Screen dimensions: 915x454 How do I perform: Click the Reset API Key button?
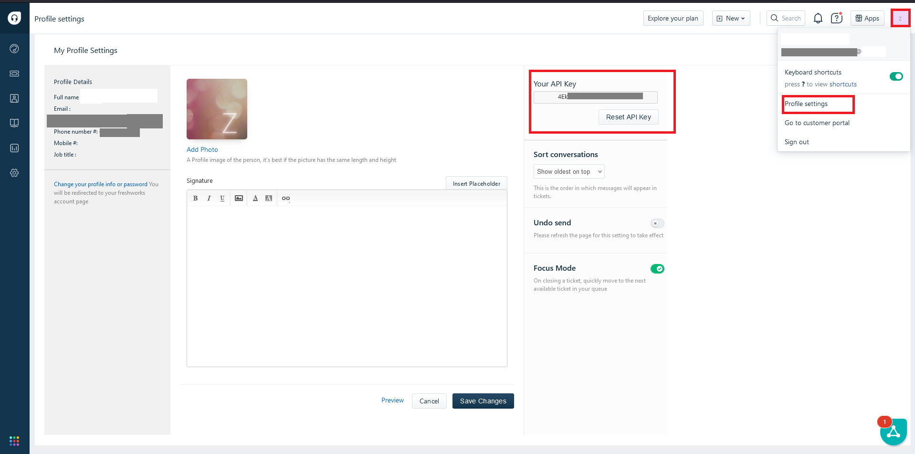click(628, 117)
